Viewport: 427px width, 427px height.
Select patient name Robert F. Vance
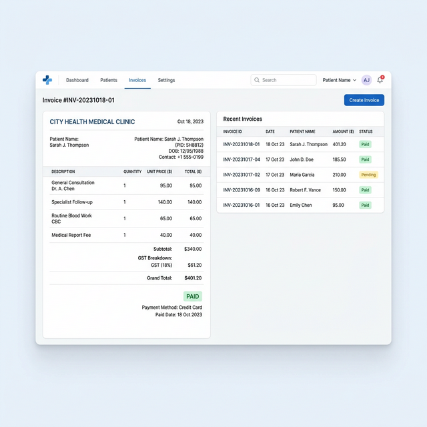tap(306, 190)
